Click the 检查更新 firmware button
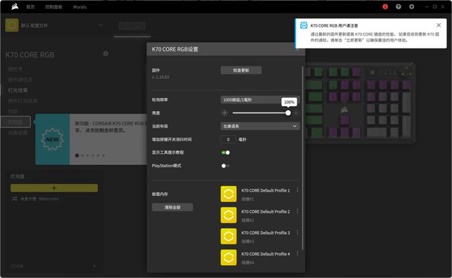 click(x=241, y=71)
